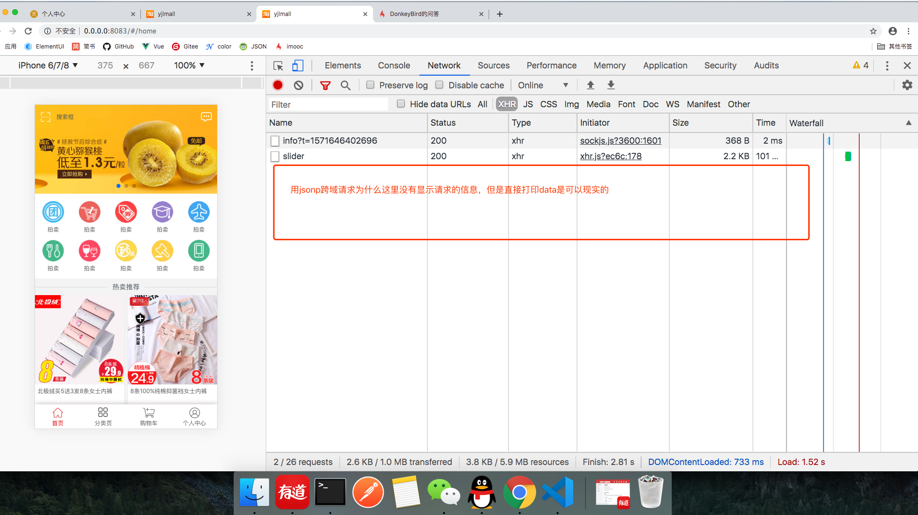Image resolution: width=918 pixels, height=515 pixels.
Task: Open Network settings gear
Action: 907,85
